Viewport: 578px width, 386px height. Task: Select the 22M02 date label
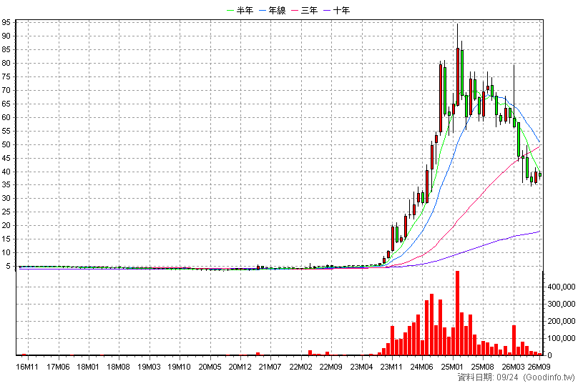(300, 367)
